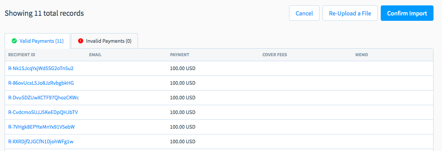Viewport: 442px width, 151px height.
Task: Click 100.00 USD in R-CvdcmoSUJJ5KeEDpQHJbTV row
Action: click(x=183, y=112)
